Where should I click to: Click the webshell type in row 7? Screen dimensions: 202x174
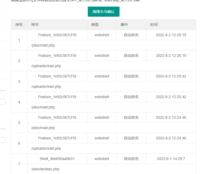pyautogui.click(x=102, y=159)
